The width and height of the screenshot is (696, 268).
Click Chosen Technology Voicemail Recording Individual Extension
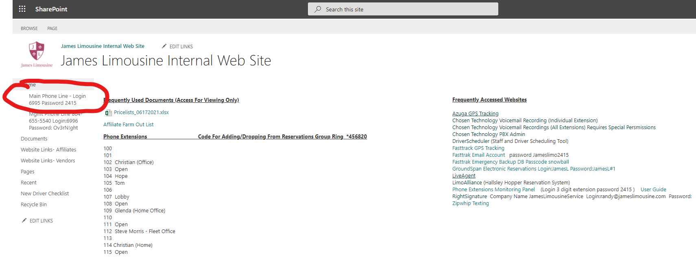click(525, 121)
